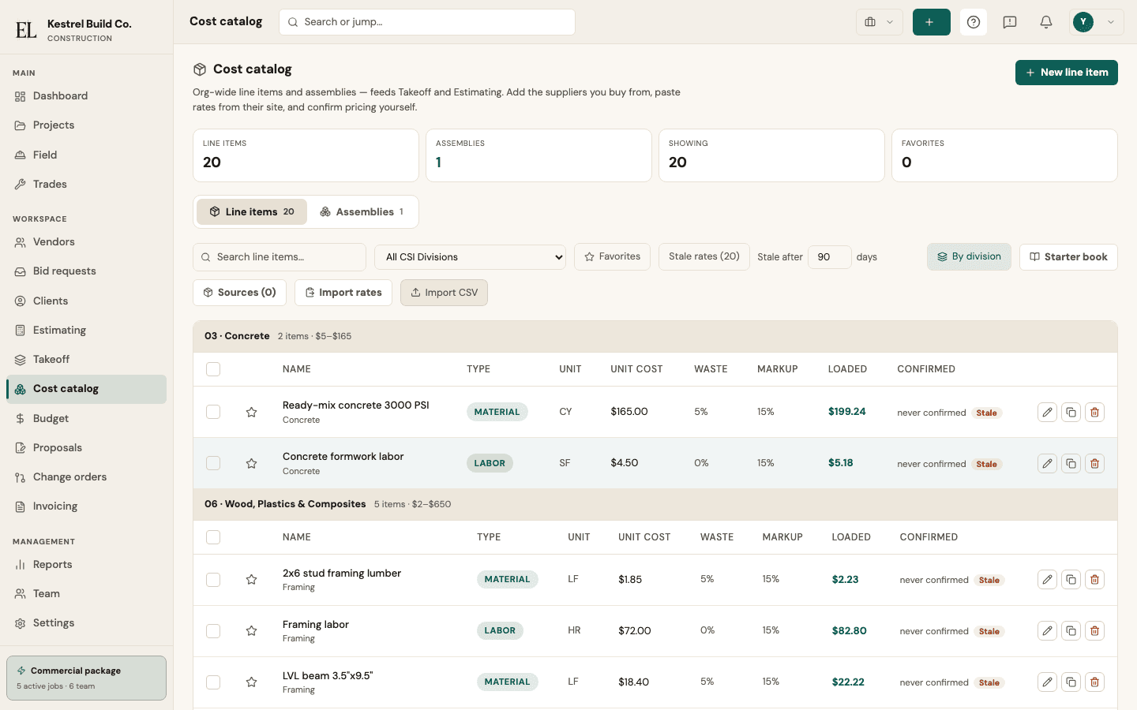Switch to the Assemblies tab

362,211
